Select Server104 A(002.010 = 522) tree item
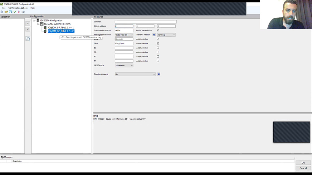Image resolution: width=312 pixels, height=175 pixels. pyautogui.click(x=57, y=24)
